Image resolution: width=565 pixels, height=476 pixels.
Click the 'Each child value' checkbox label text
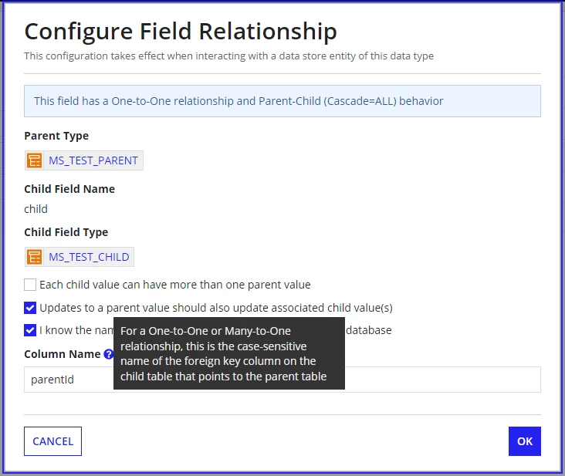[175, 285]
